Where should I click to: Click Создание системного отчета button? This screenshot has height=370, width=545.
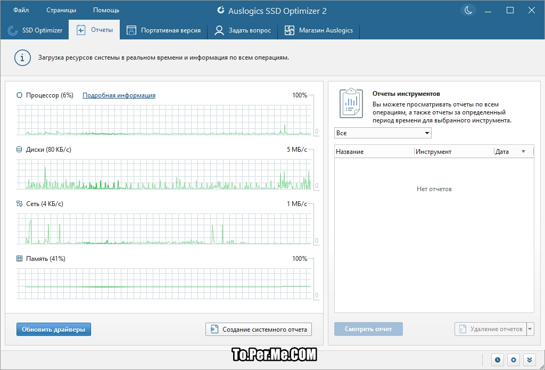[259, 330]
